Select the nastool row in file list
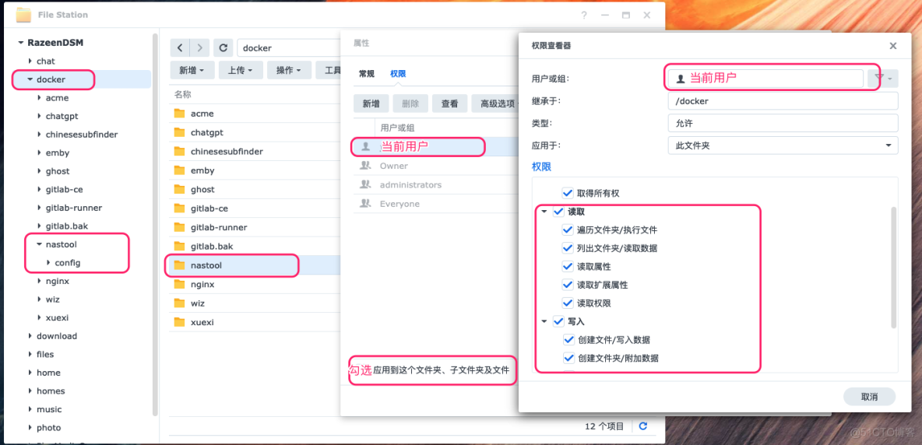 (255, 265)
